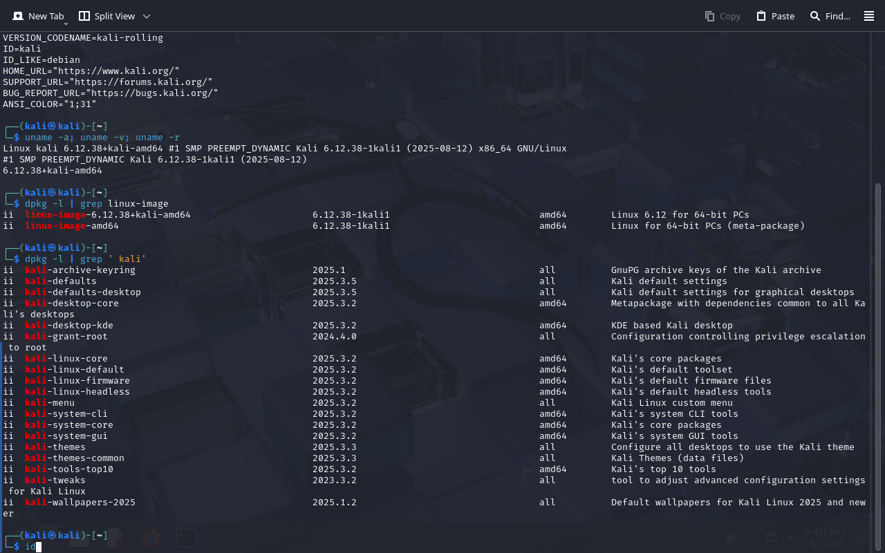
Task: Click the 'kali-linux-firmware' package name
Action: click(x=77, y=381)
